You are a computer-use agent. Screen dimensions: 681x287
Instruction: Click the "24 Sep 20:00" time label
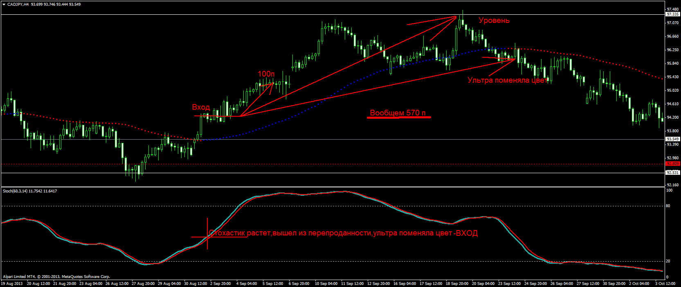click(x=536, y=284)
